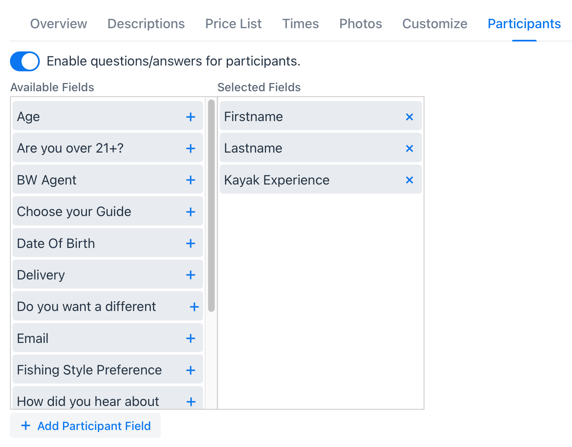Remove Lastname from selected fields
This screenshot has height=447, width=572.
(x=410, y=148)
